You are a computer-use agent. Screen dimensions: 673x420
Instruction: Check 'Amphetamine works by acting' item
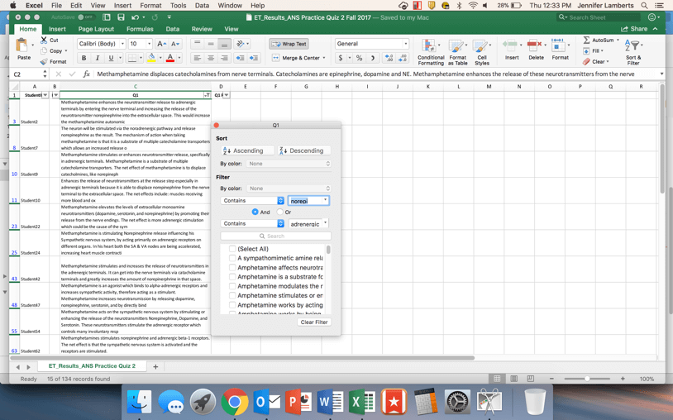click(x=232, y=305)
